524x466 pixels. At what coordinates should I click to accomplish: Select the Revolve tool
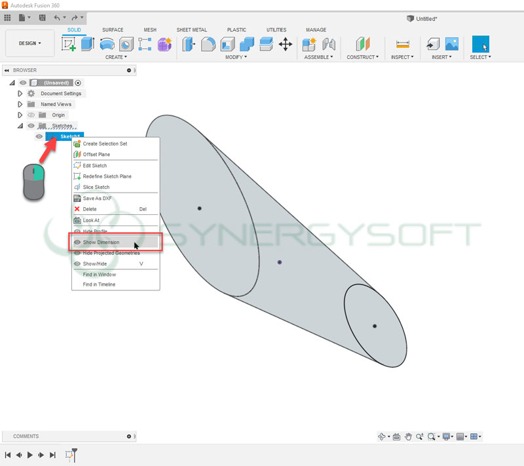tap(106, 43)
